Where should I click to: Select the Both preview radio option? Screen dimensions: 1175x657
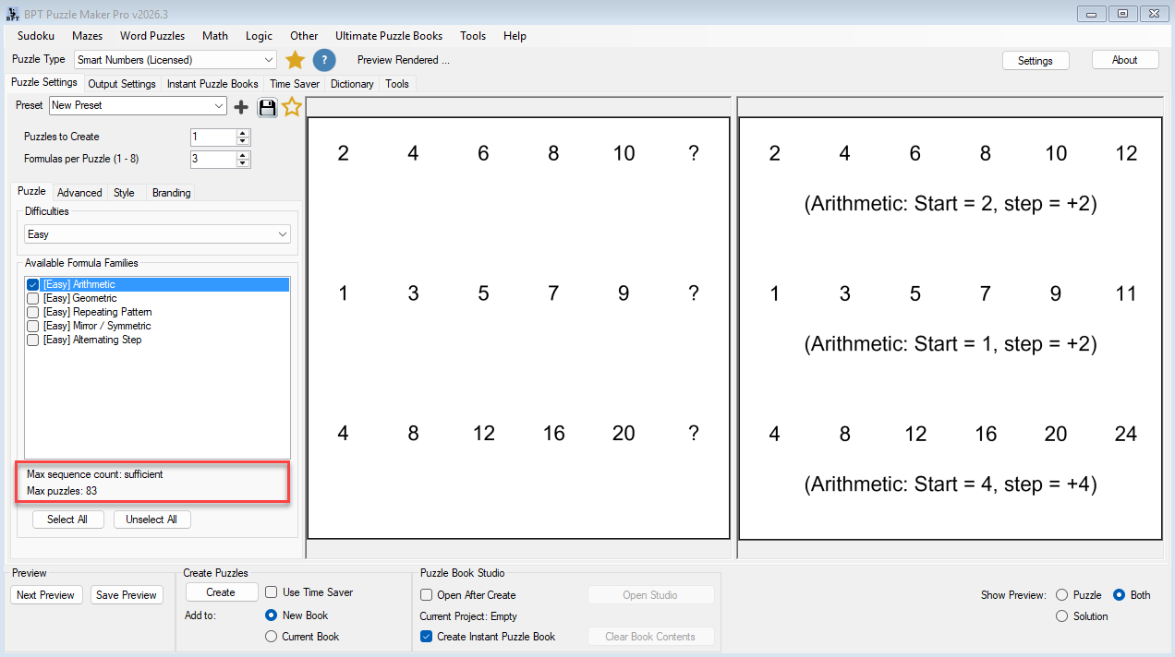1119,595
